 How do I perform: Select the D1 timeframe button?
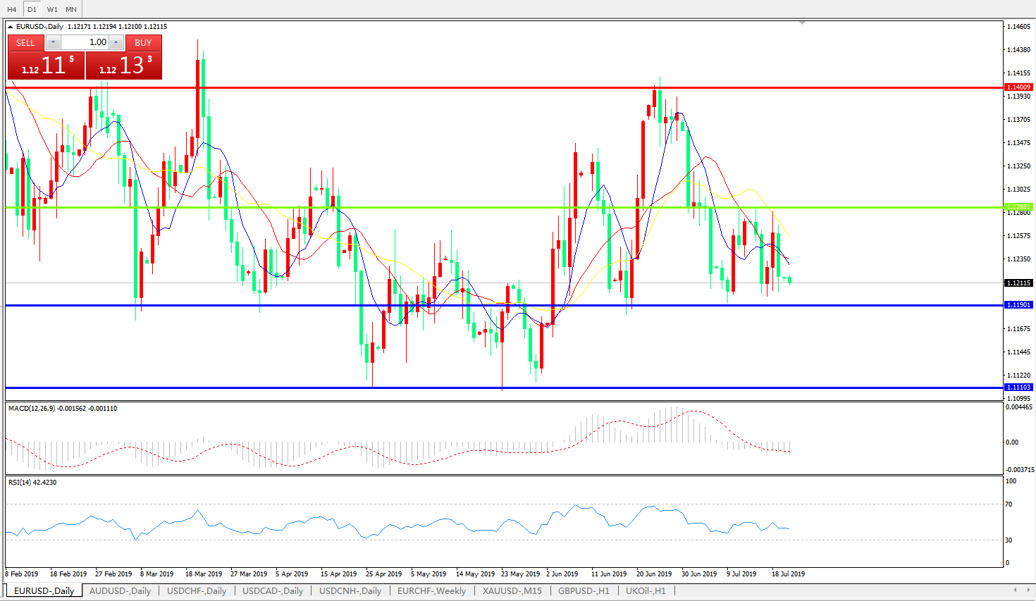point(32,9)
